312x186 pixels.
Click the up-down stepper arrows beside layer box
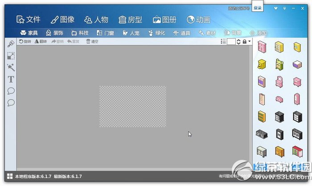tap(238, 42)
